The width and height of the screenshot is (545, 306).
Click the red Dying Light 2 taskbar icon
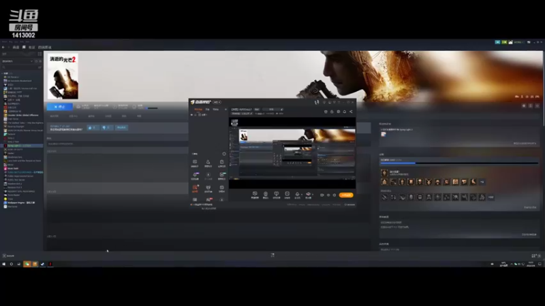[x=50, y=264]
